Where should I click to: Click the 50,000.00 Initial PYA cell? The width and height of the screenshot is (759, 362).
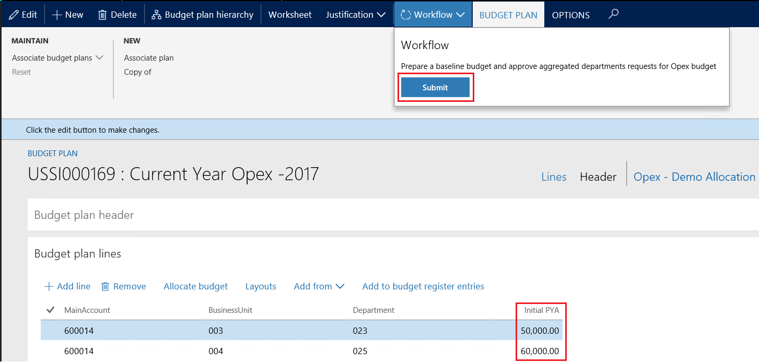coord(542,330)
